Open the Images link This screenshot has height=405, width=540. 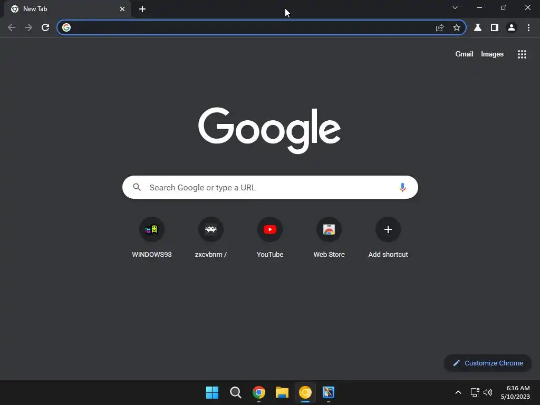click(492, 54)
